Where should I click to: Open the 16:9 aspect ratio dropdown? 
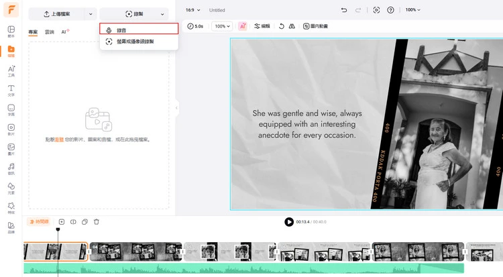coord(192,10)
